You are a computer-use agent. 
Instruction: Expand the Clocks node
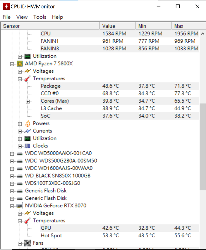(x=20, y=146)
